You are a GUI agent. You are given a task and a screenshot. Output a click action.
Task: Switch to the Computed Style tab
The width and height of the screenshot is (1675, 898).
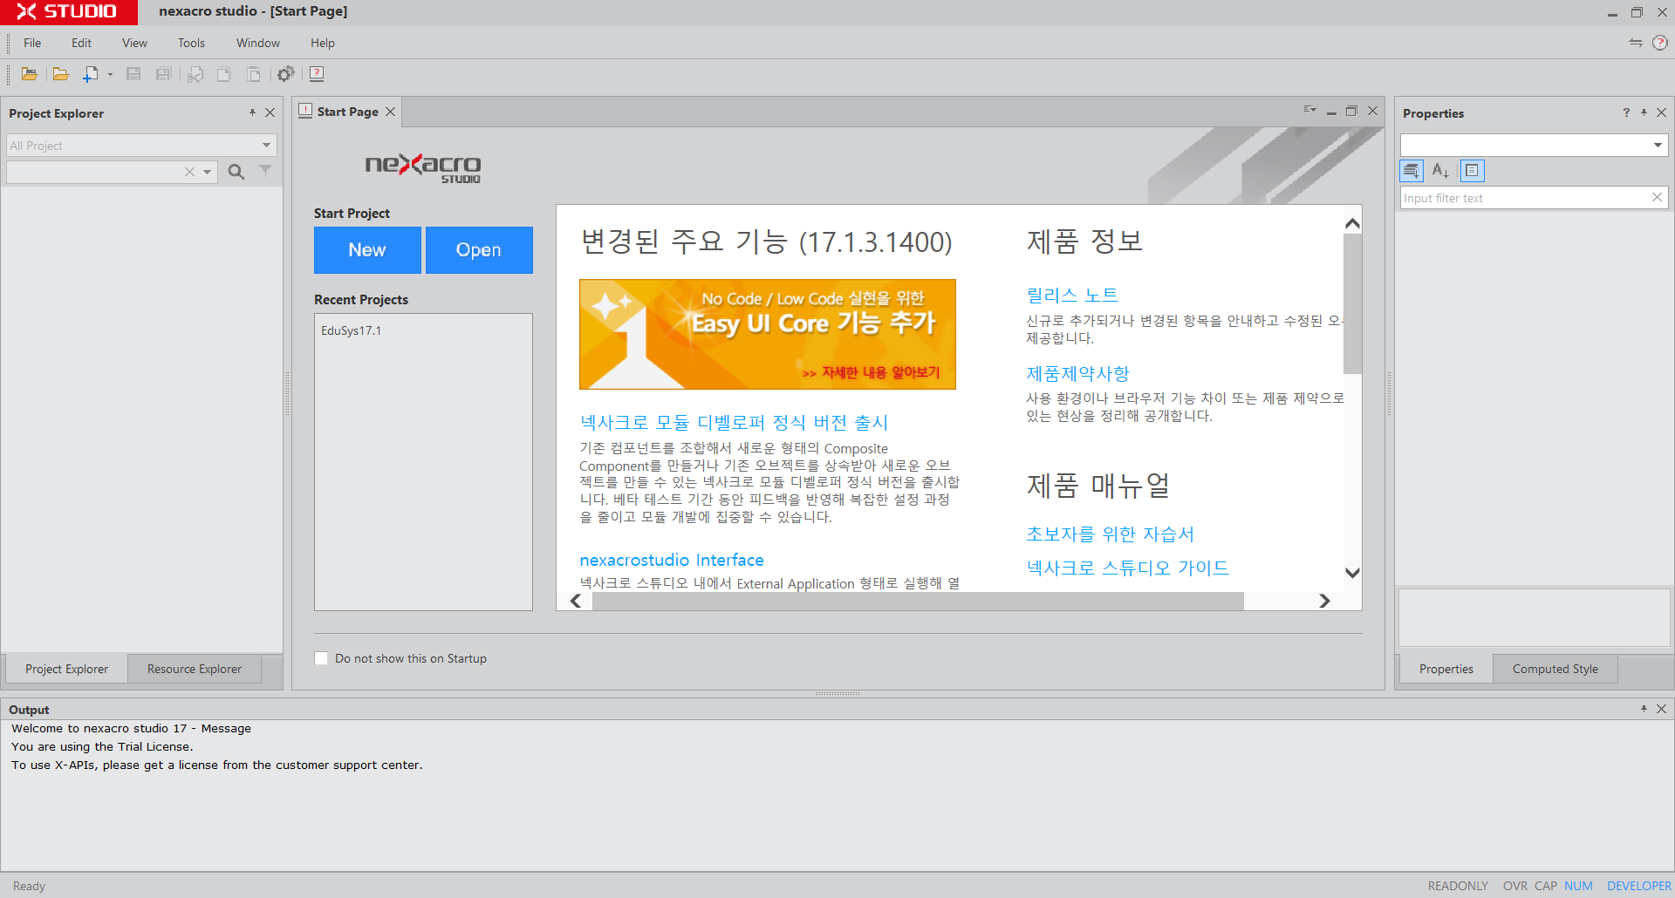tap(1555, 669)
